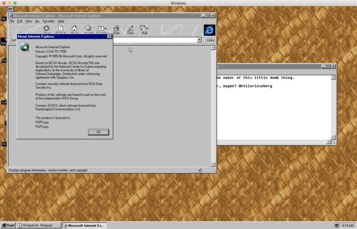
Task: Minimize the Internet Explorer window
Action: pyautogui.click(x=203, y=16)
